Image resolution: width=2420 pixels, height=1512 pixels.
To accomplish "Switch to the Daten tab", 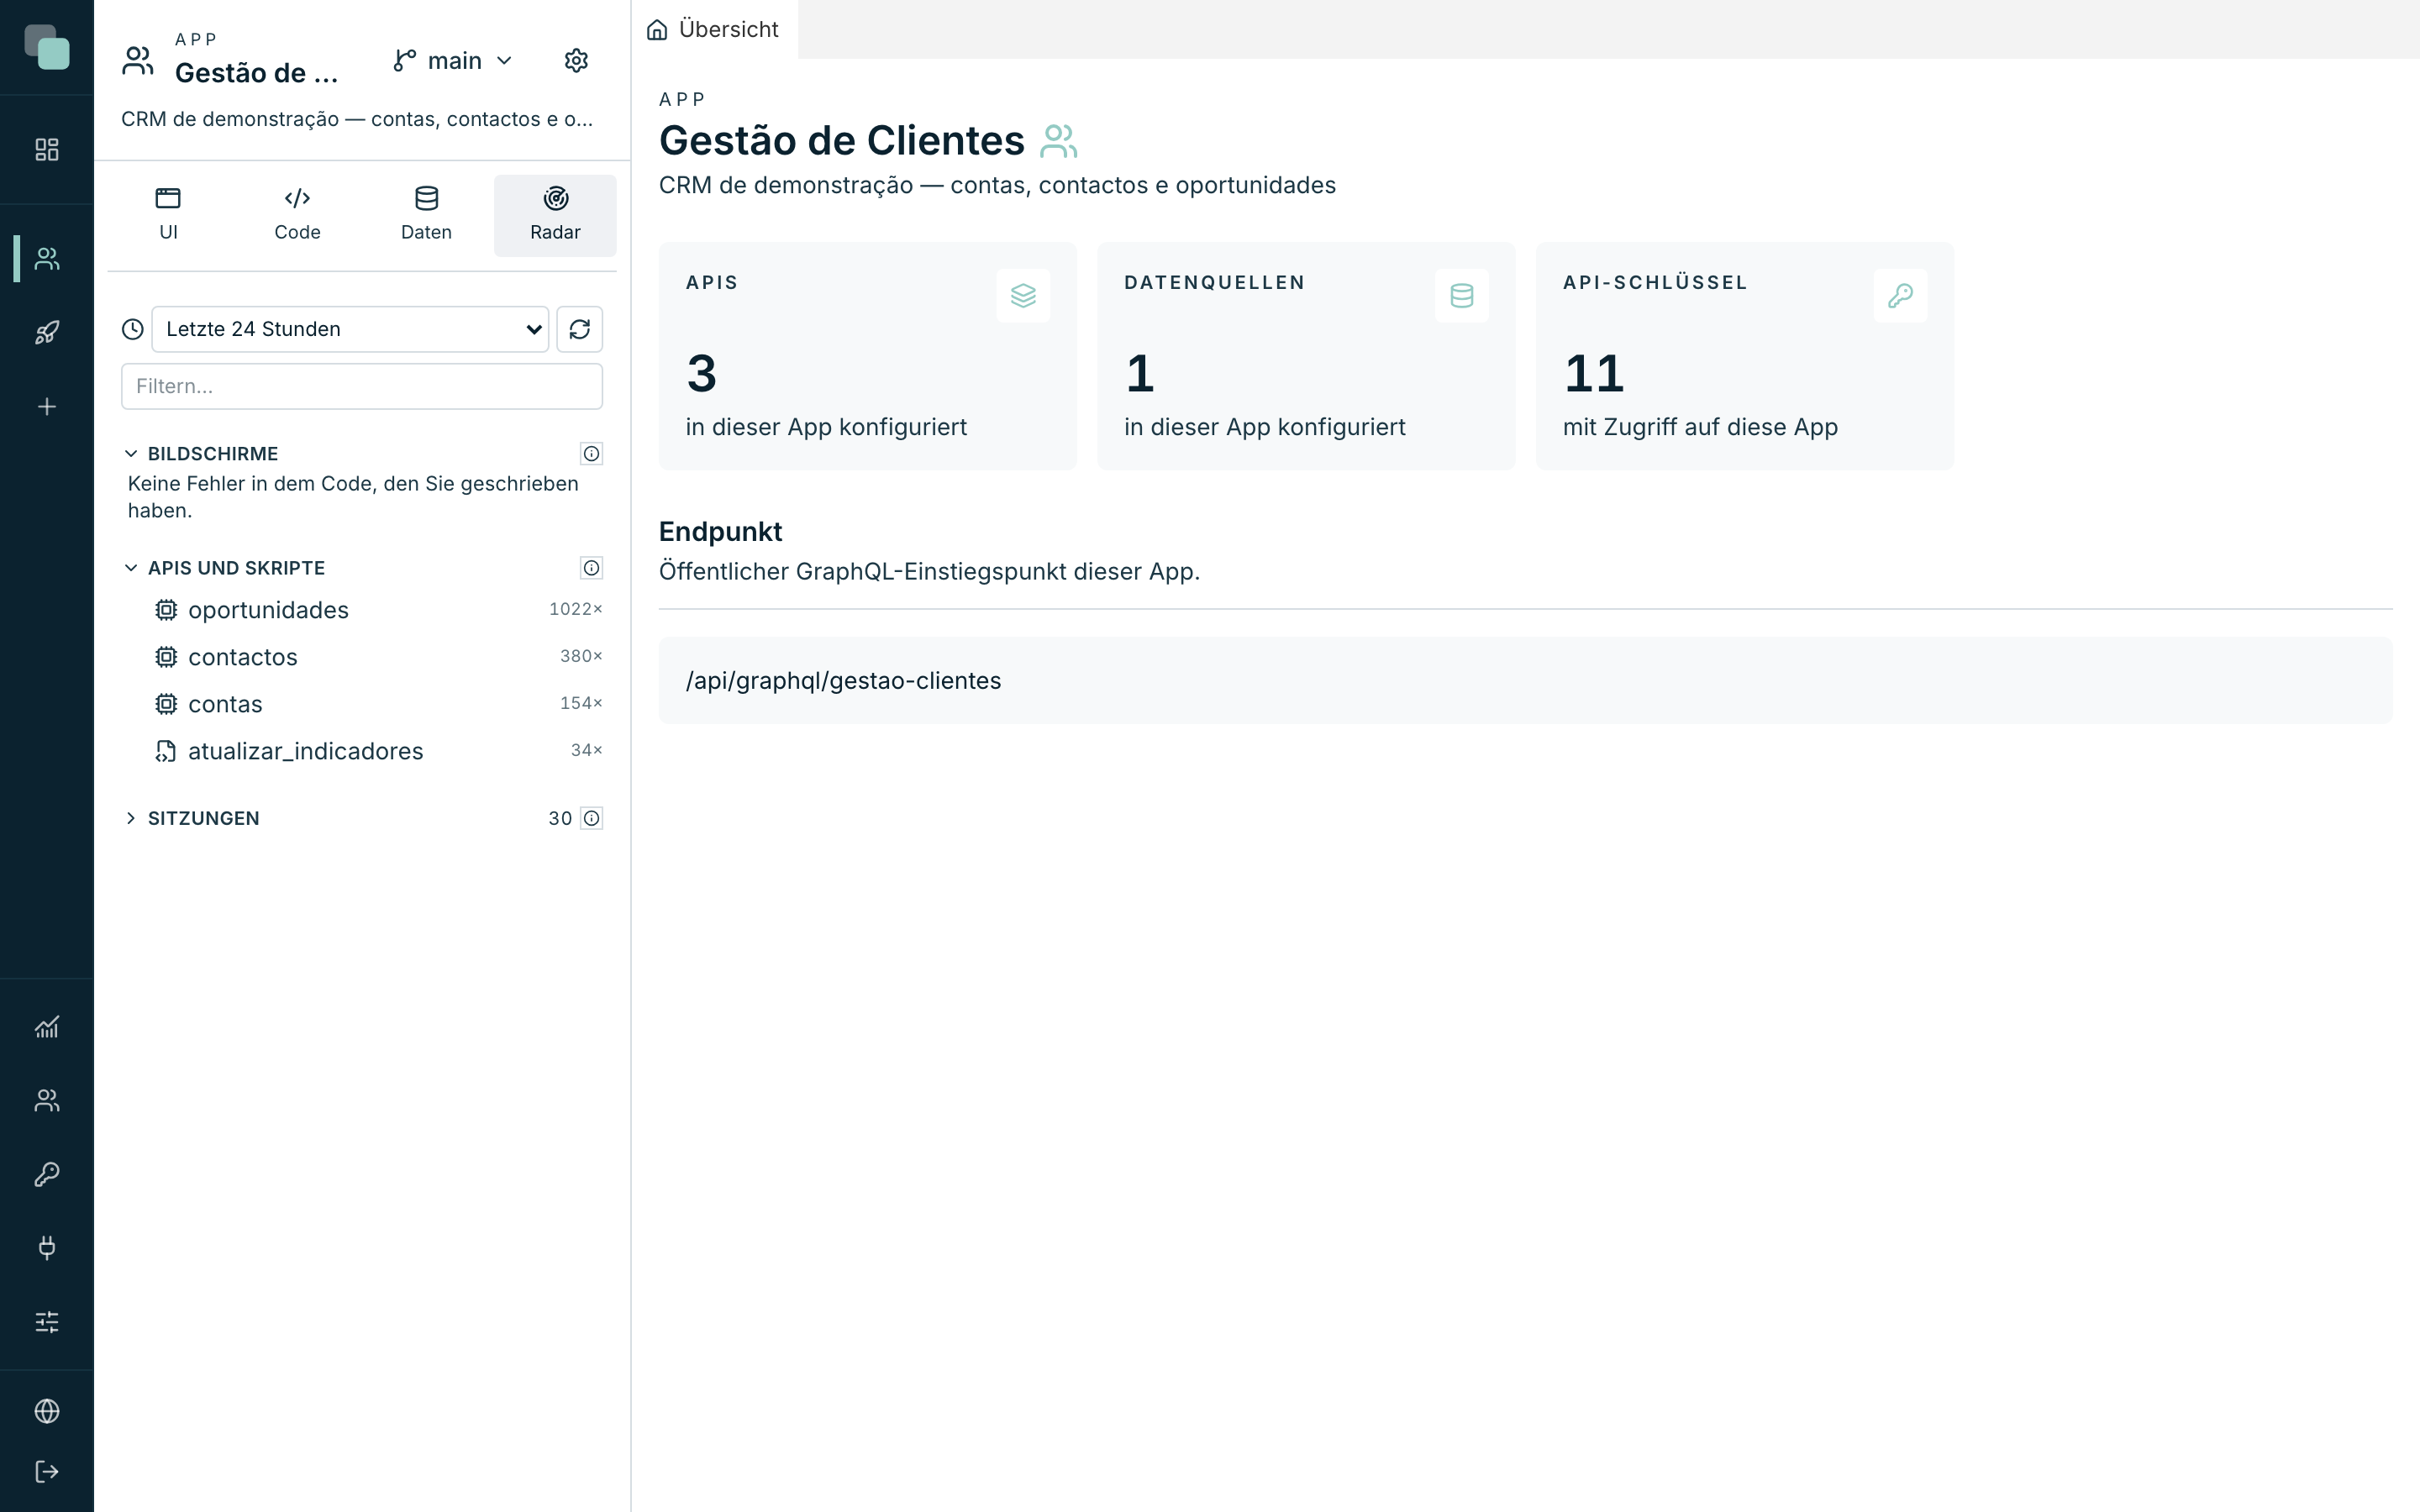I will point(426,215).
